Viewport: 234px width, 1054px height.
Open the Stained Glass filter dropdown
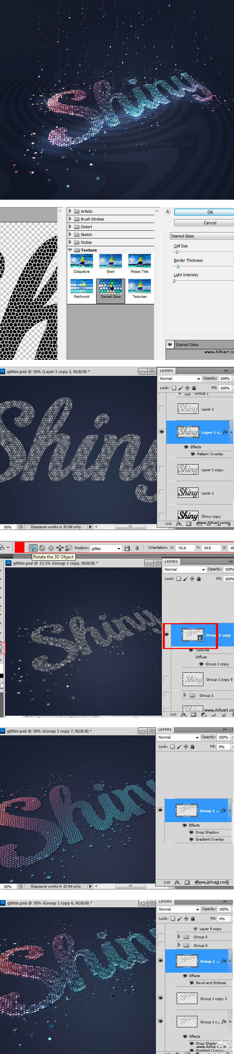[x=202, y=236]
